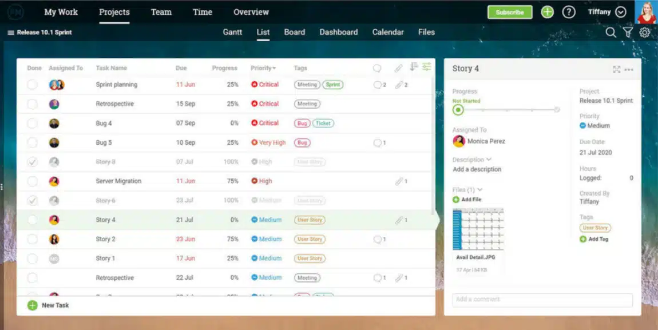Open the search magnifier icon
658x330 pixels.
coord(611,32)
